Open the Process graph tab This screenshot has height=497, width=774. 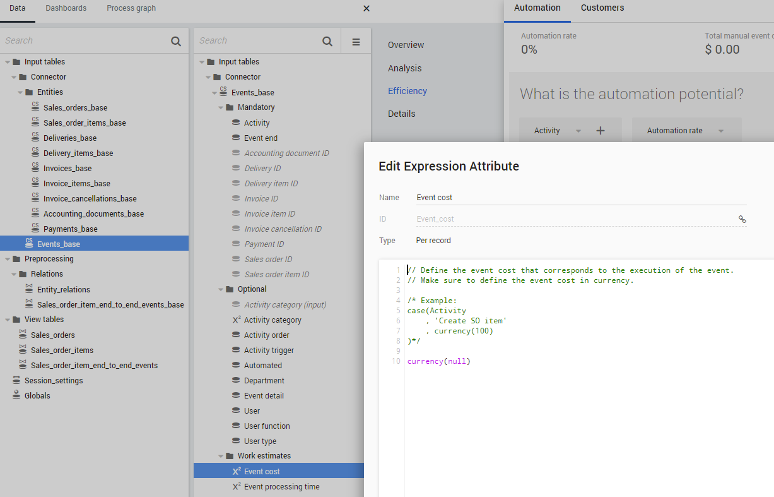tap(131, 8)
